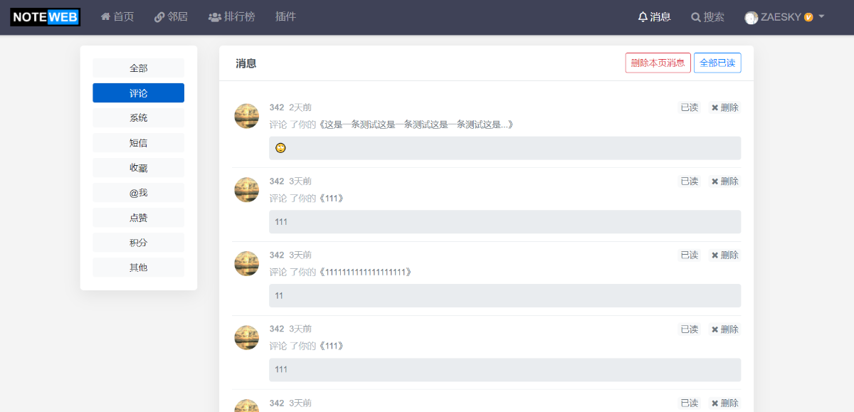Click the ZAESKY user avatar
The image size is (854, 412).
752,17
